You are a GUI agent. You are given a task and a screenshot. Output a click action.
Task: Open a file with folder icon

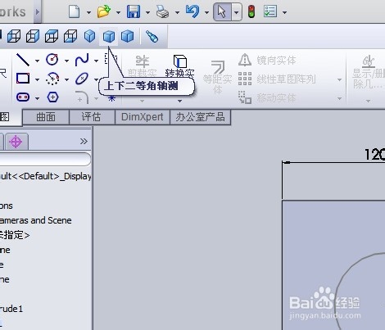point(104,12)
